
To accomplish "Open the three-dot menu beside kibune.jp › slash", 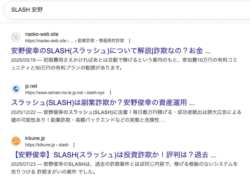I will (74, 145).
